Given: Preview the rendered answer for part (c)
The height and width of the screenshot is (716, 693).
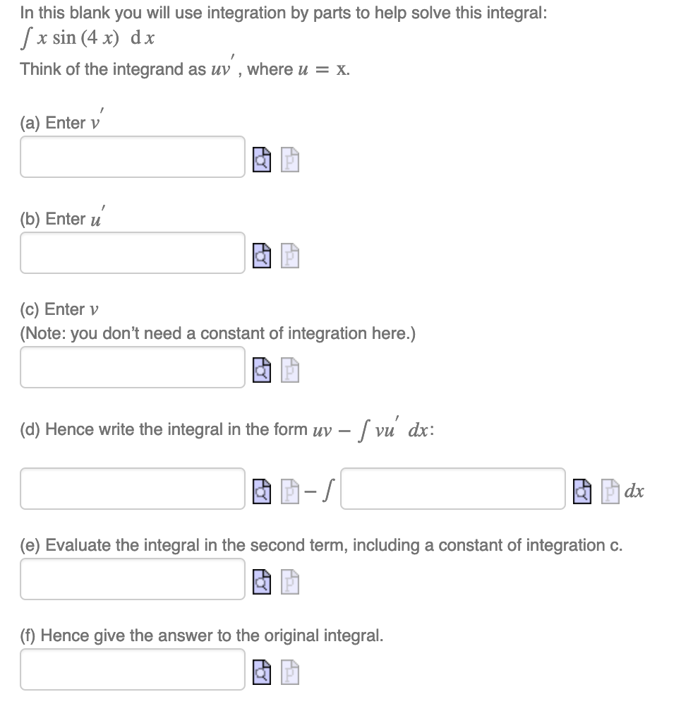Looking at the screenshot, I should [262, 370].
